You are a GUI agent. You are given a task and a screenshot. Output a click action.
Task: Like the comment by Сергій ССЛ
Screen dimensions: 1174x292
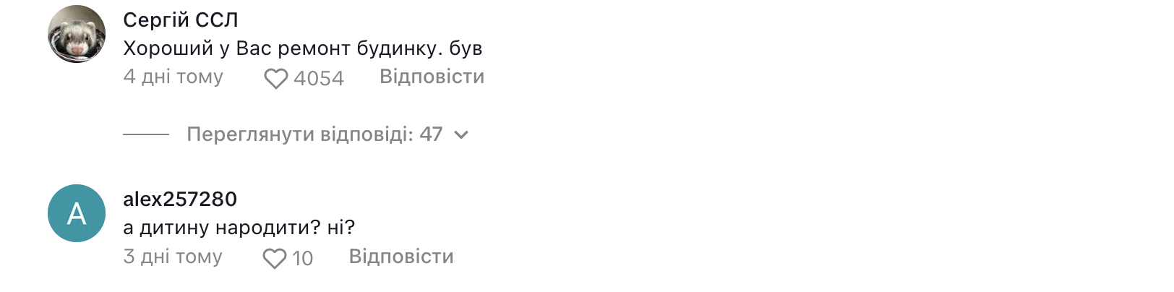pos(275,78)
